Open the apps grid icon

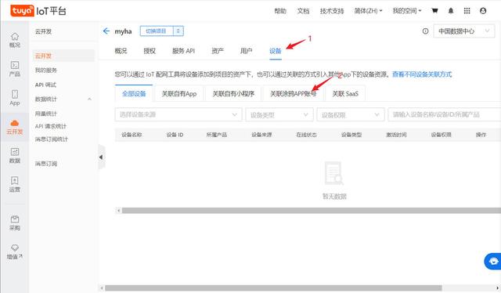coord(467,11)
